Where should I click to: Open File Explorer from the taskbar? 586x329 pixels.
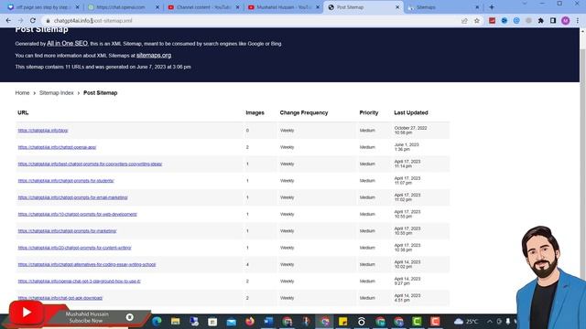(x=175, y=321)
